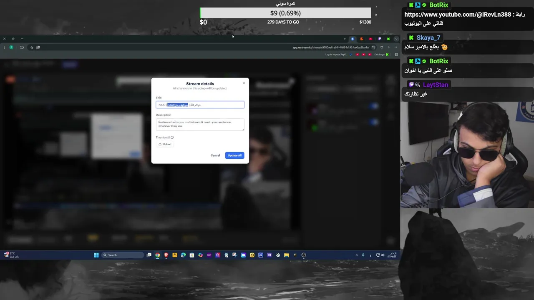Switch to the Twitch browser tab
Image resolution: width=534 pixels, height=300 pixels.
(379, 39)
